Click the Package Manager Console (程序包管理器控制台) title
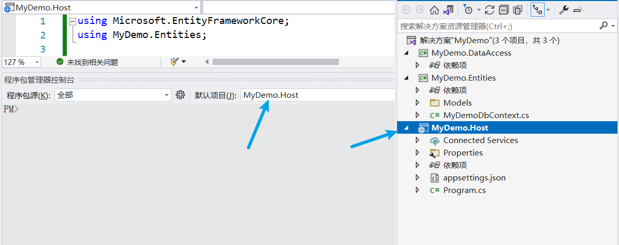Screen dimensions: 619x245 [x=39, y=80]
